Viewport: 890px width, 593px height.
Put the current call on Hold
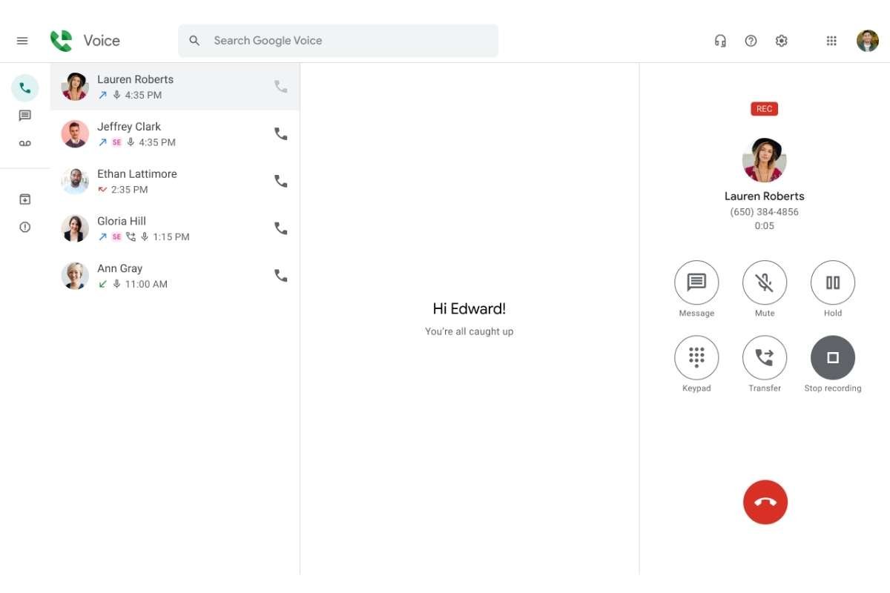tap(832, 282)
